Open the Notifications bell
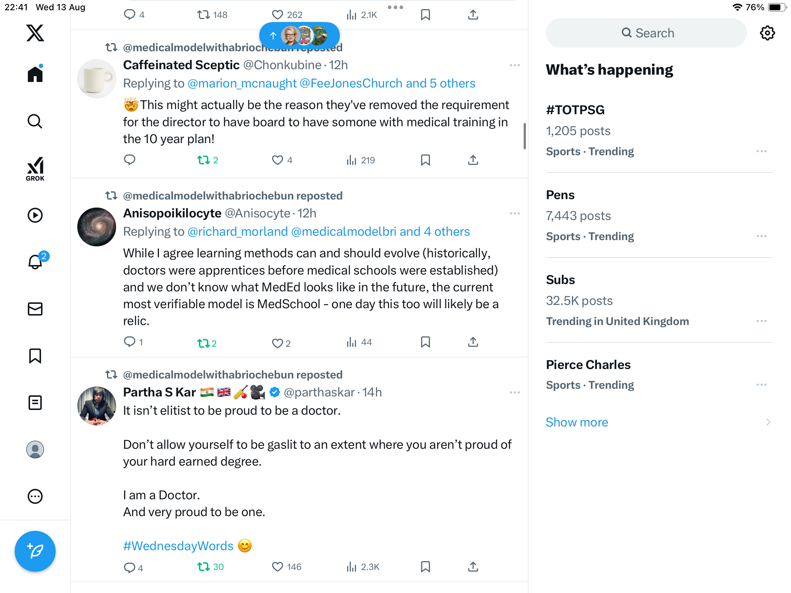The height and width of the screenshot is (593, 791). [36, 262]
